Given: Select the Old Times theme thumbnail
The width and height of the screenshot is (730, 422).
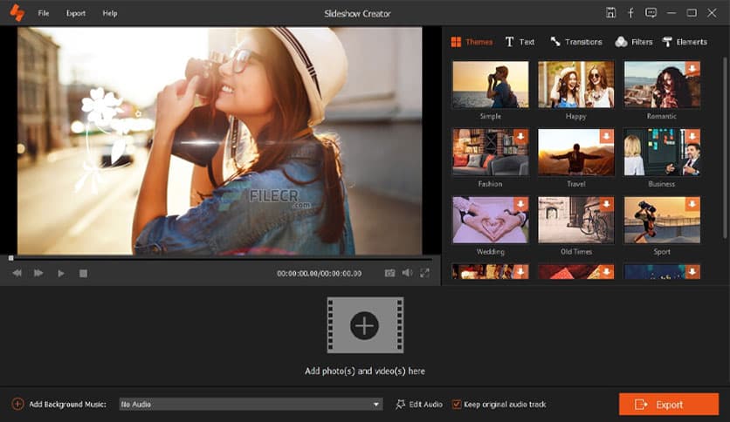Looking at the screenshot, I should tap(576, 220).
